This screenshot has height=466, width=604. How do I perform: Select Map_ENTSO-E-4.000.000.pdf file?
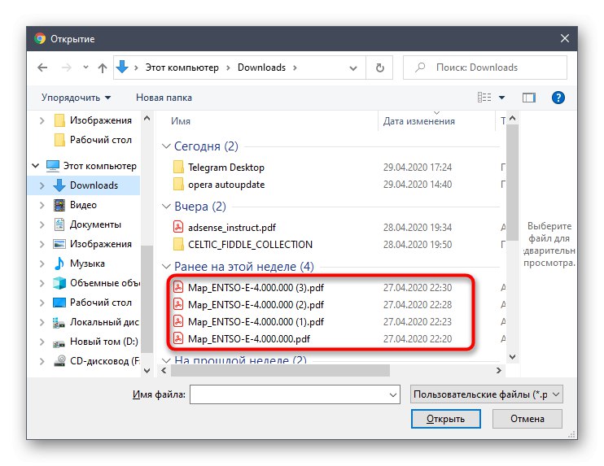[249, 339]
